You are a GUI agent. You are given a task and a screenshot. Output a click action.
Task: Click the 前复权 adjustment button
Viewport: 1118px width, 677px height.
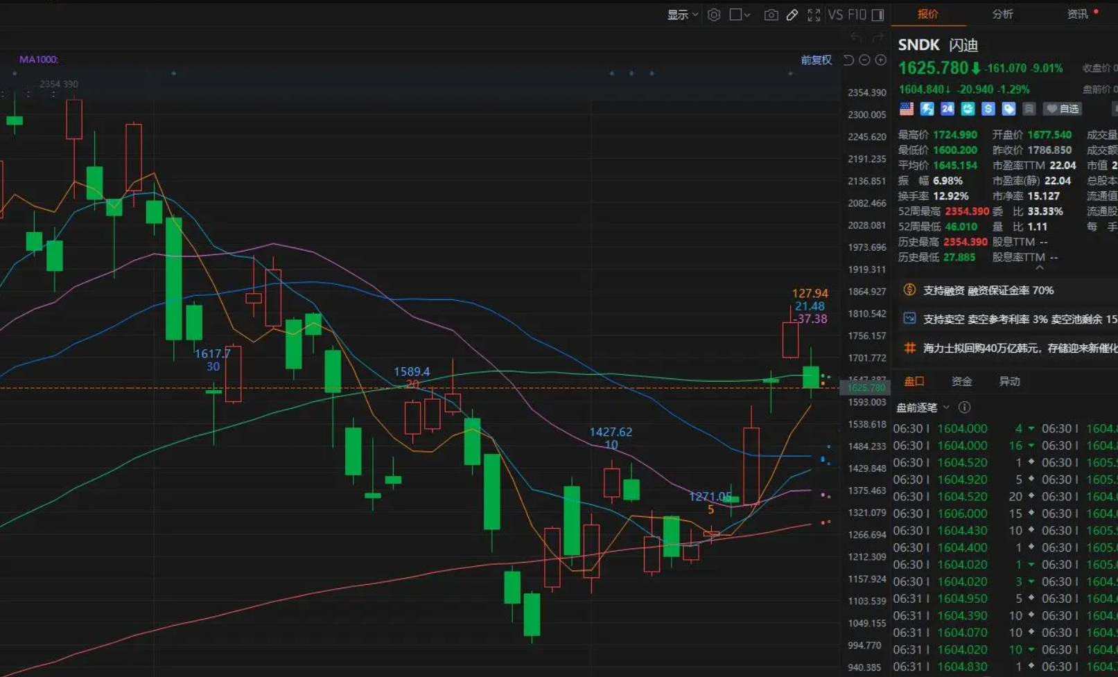pyautogui.click(x=816, y=60)
